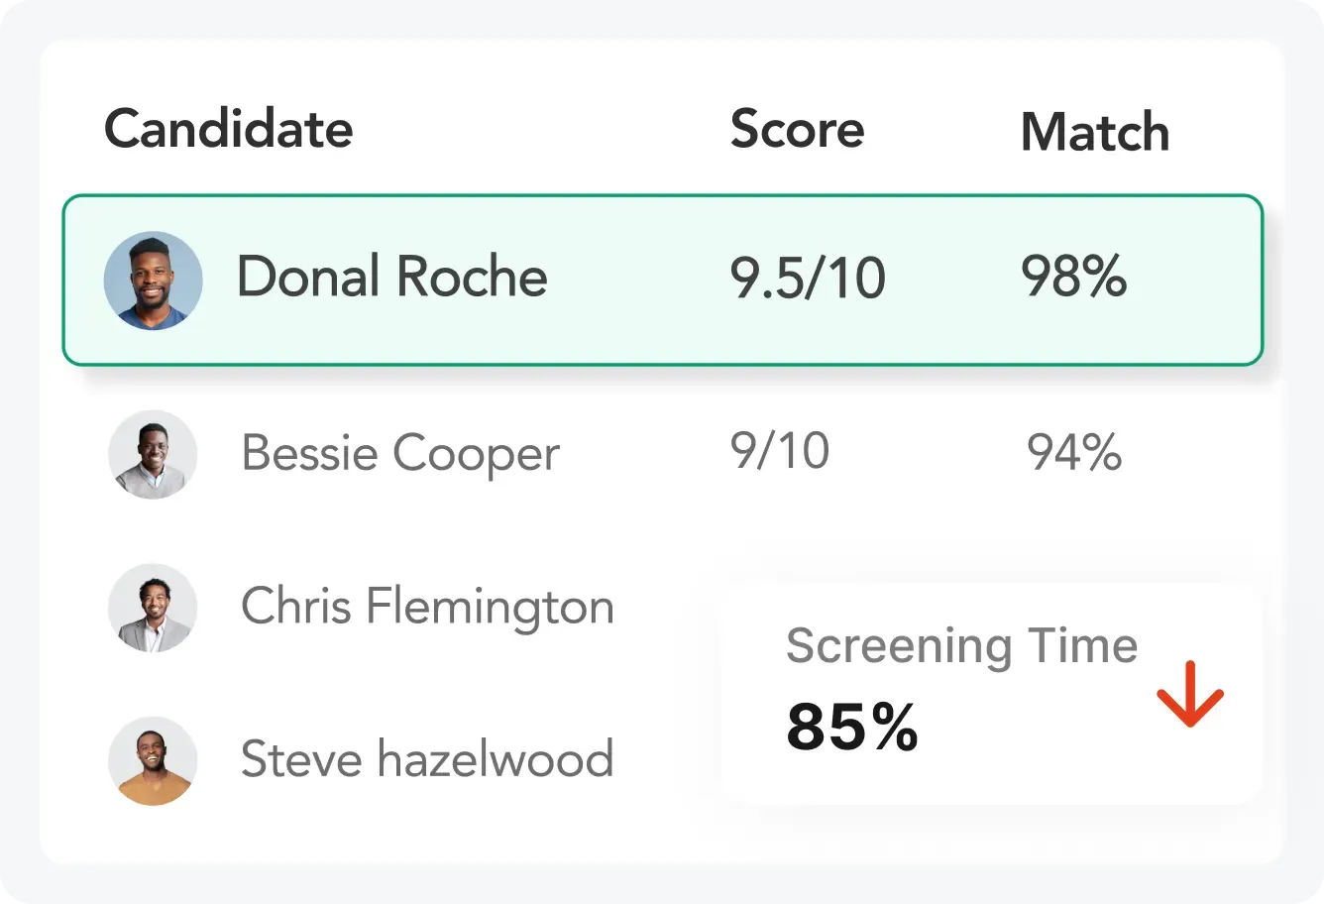Click the Screening Time label
The height and width of the screenshot is (904, 1324).
point(961,646)
